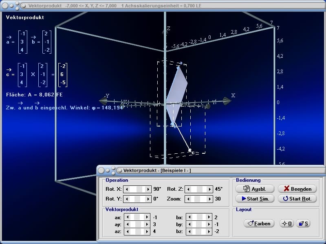Click the Rot. Y slider track
The width and height of the screenshot is (326, 244).
pos(137,199)
